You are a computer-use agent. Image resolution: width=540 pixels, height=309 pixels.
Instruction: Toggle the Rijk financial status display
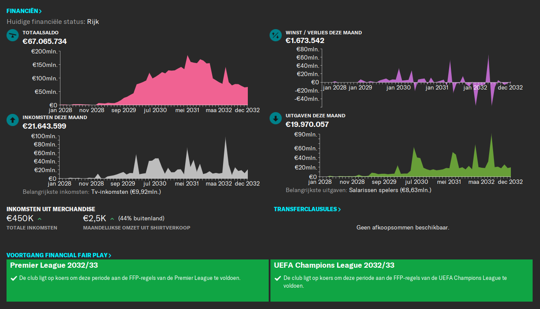click(x=93, y=21)
